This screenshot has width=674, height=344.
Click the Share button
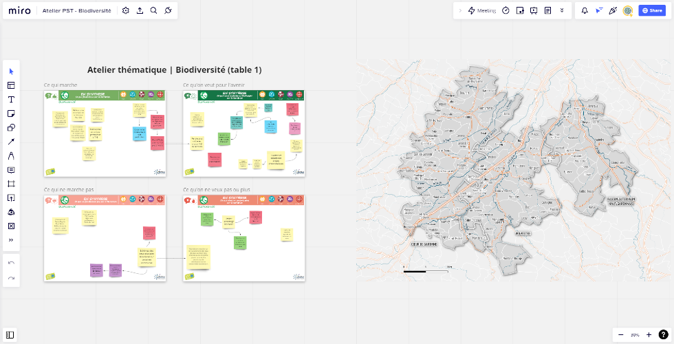pos(652,11)
